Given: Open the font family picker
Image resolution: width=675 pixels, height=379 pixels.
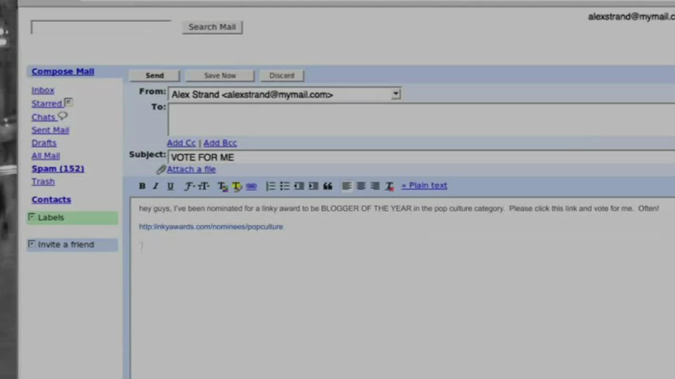Looking at the screenshot, I should [x=189, y=186].
